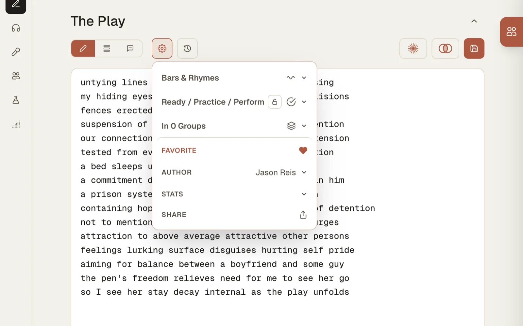
Task: Click the share upload icon
Action: tap(303, 215)
